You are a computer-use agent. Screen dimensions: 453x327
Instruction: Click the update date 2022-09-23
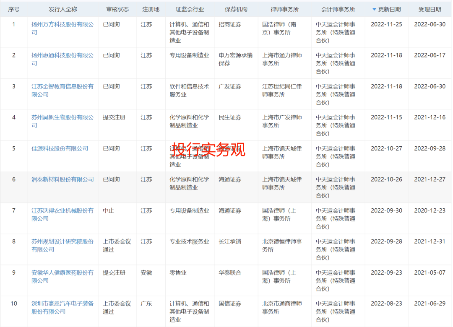[386, 272]
